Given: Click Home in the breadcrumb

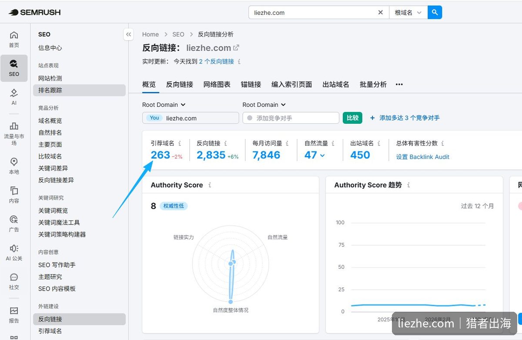Looking at the screenshot, I should (x=151, y=34).
